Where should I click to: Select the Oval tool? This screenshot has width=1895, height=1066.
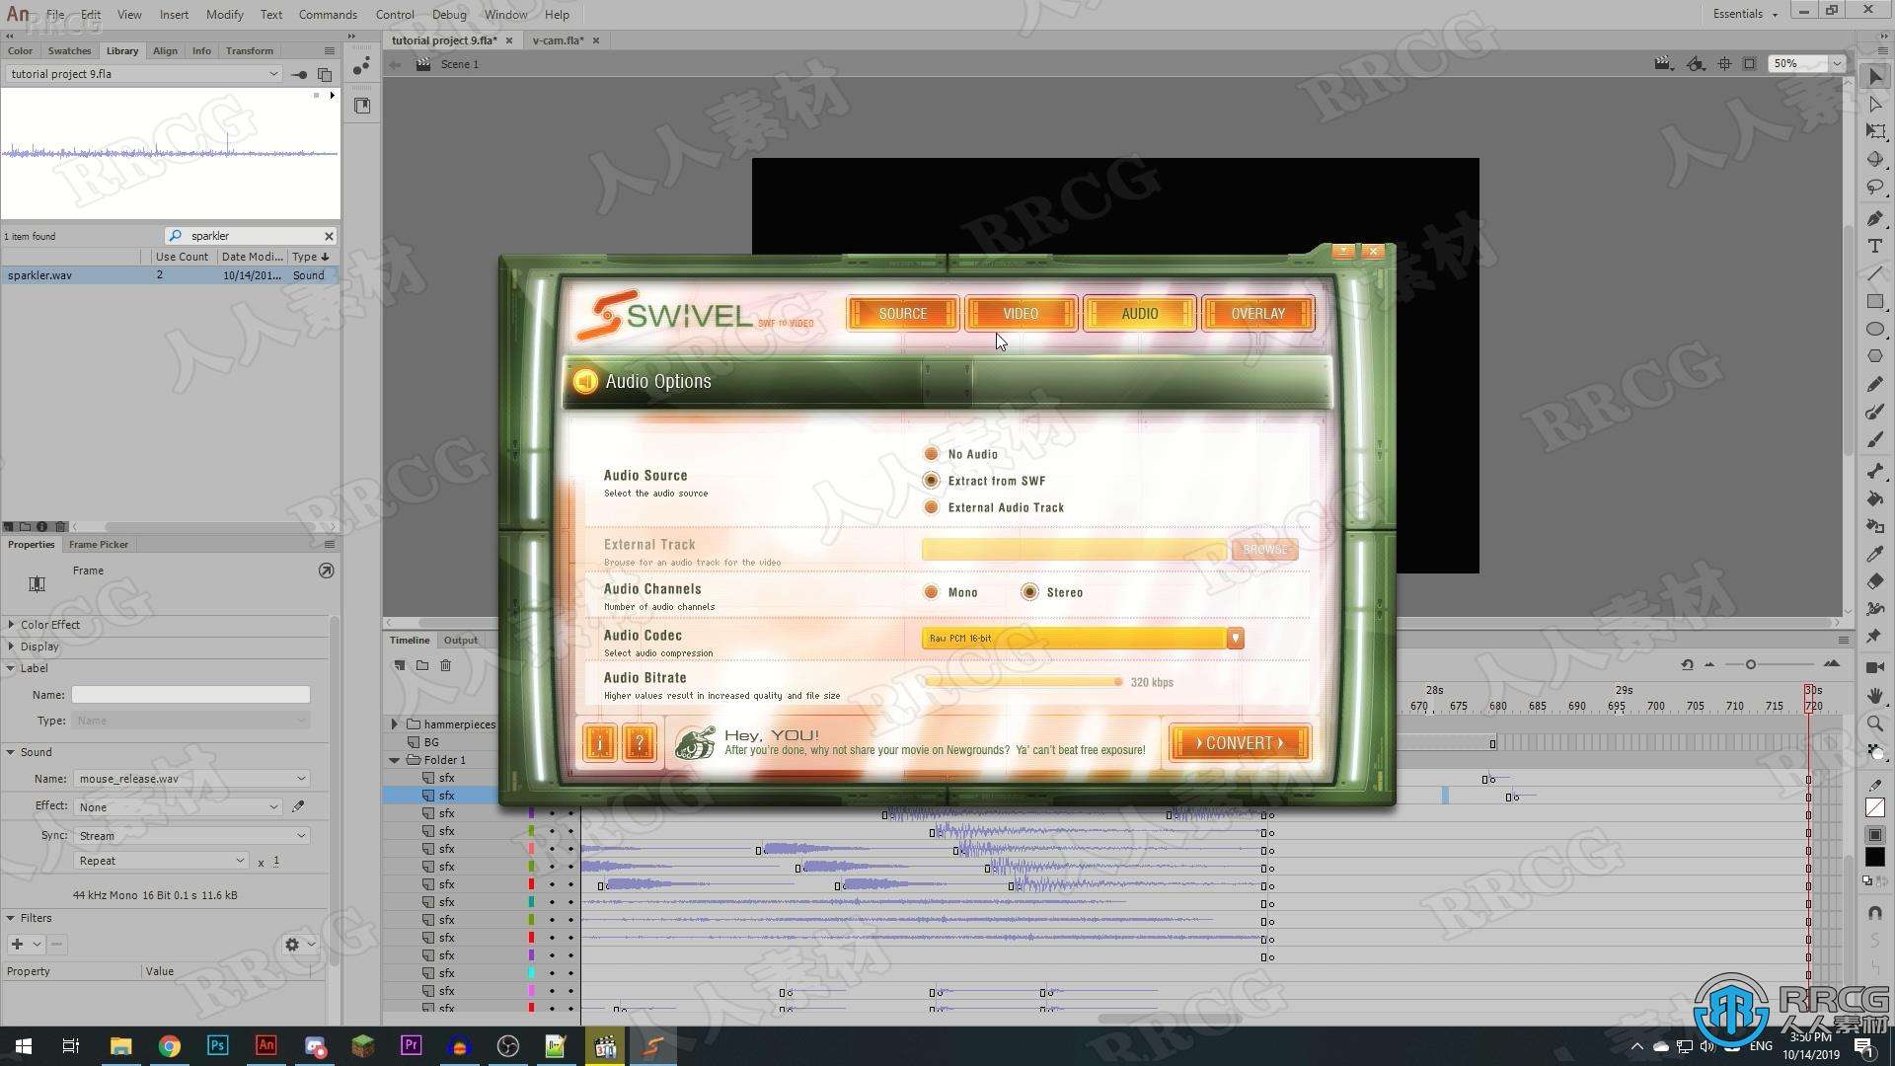[x=1875, y=329]
